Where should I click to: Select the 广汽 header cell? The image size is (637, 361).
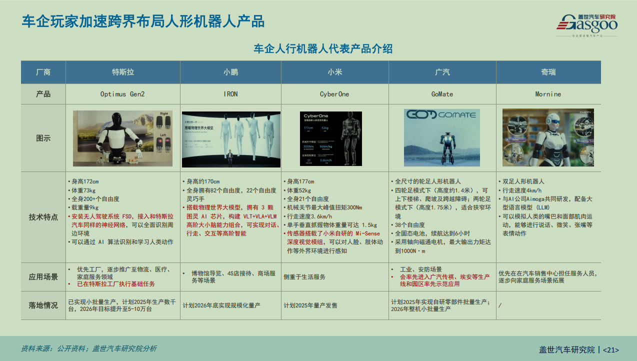(442, 72)
